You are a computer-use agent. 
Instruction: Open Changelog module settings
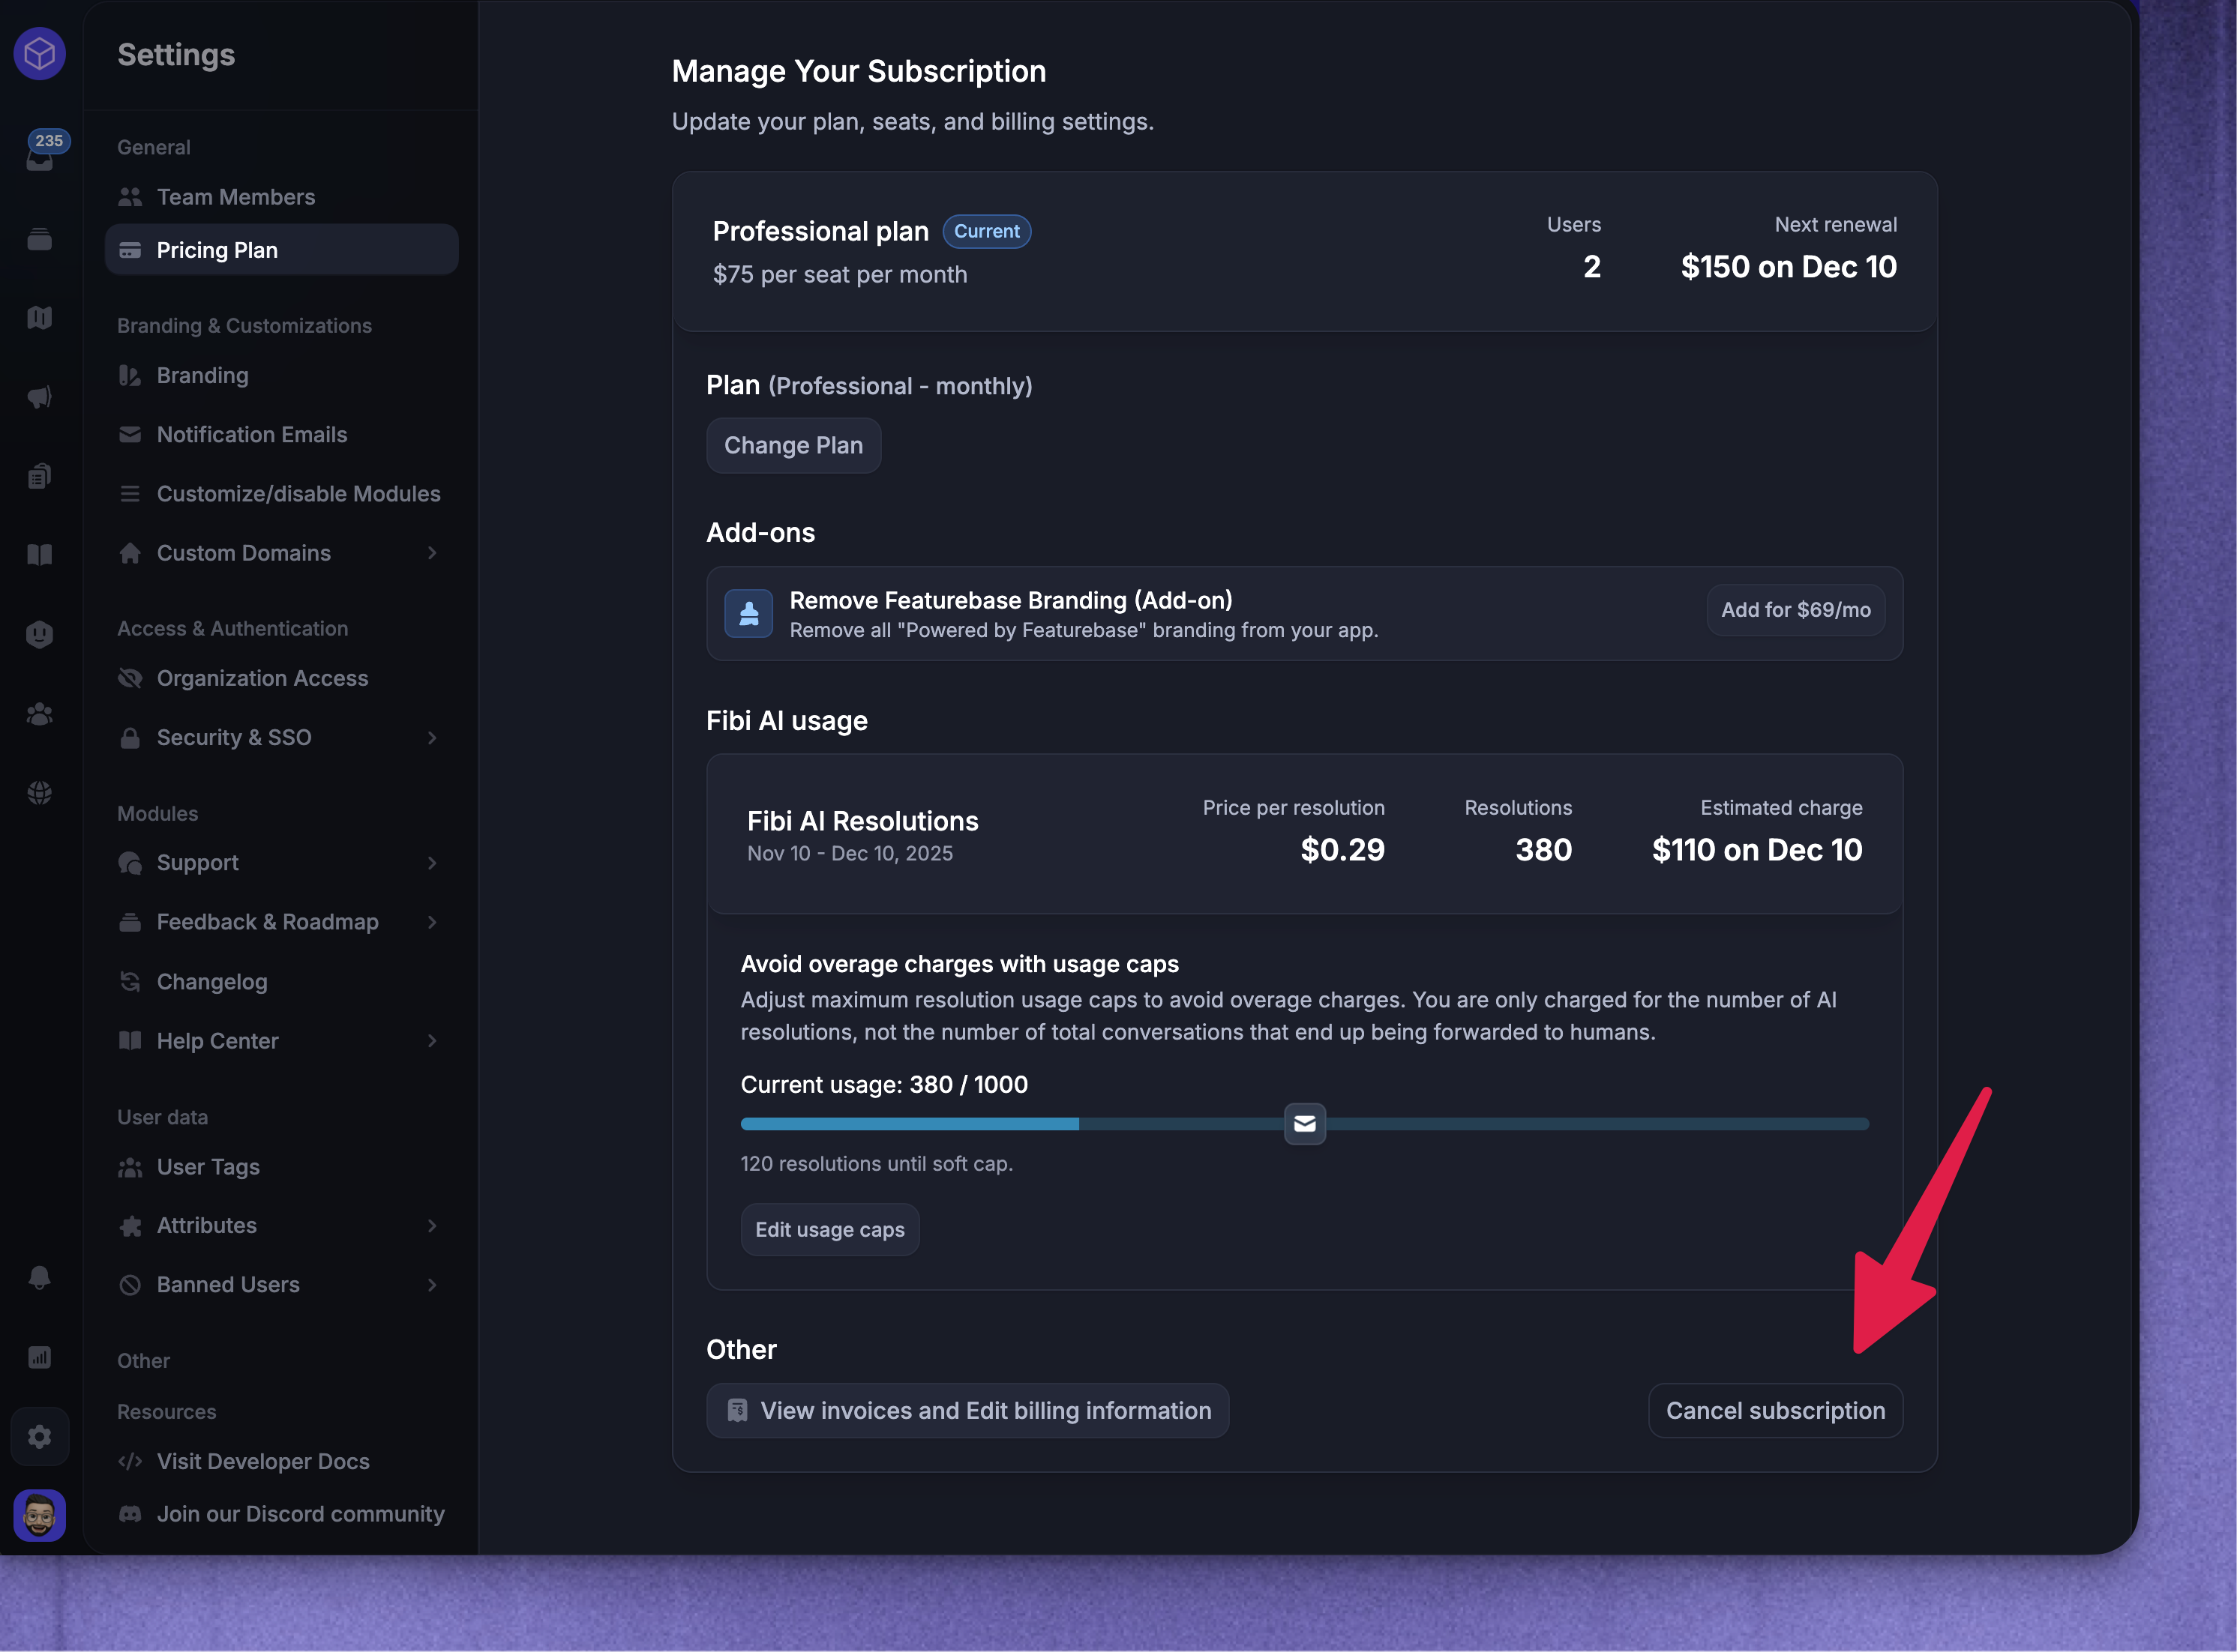coord(281,982)
